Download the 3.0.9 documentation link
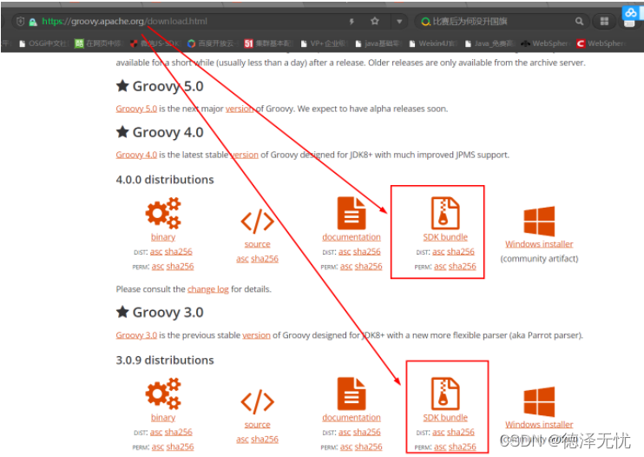The width and height of the screenshot is (644, 457). 352,418
